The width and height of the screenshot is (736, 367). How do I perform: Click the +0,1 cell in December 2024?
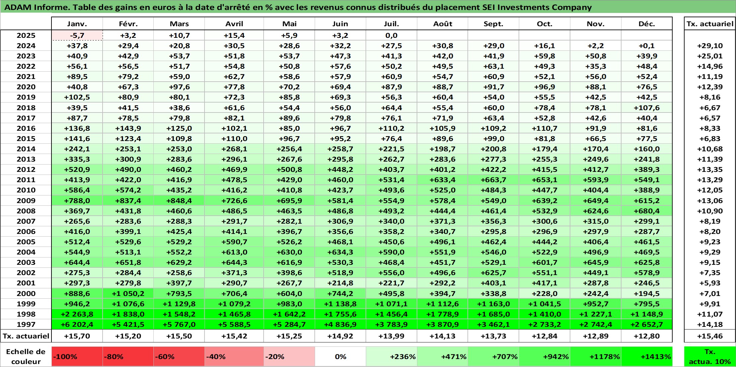647,46
